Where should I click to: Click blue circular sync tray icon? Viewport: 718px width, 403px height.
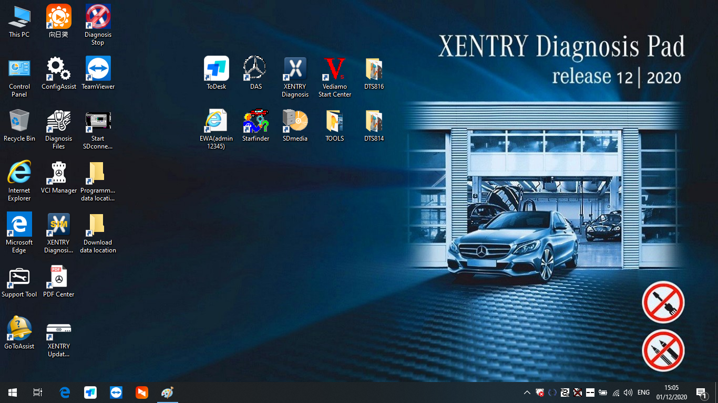point(552,393)
